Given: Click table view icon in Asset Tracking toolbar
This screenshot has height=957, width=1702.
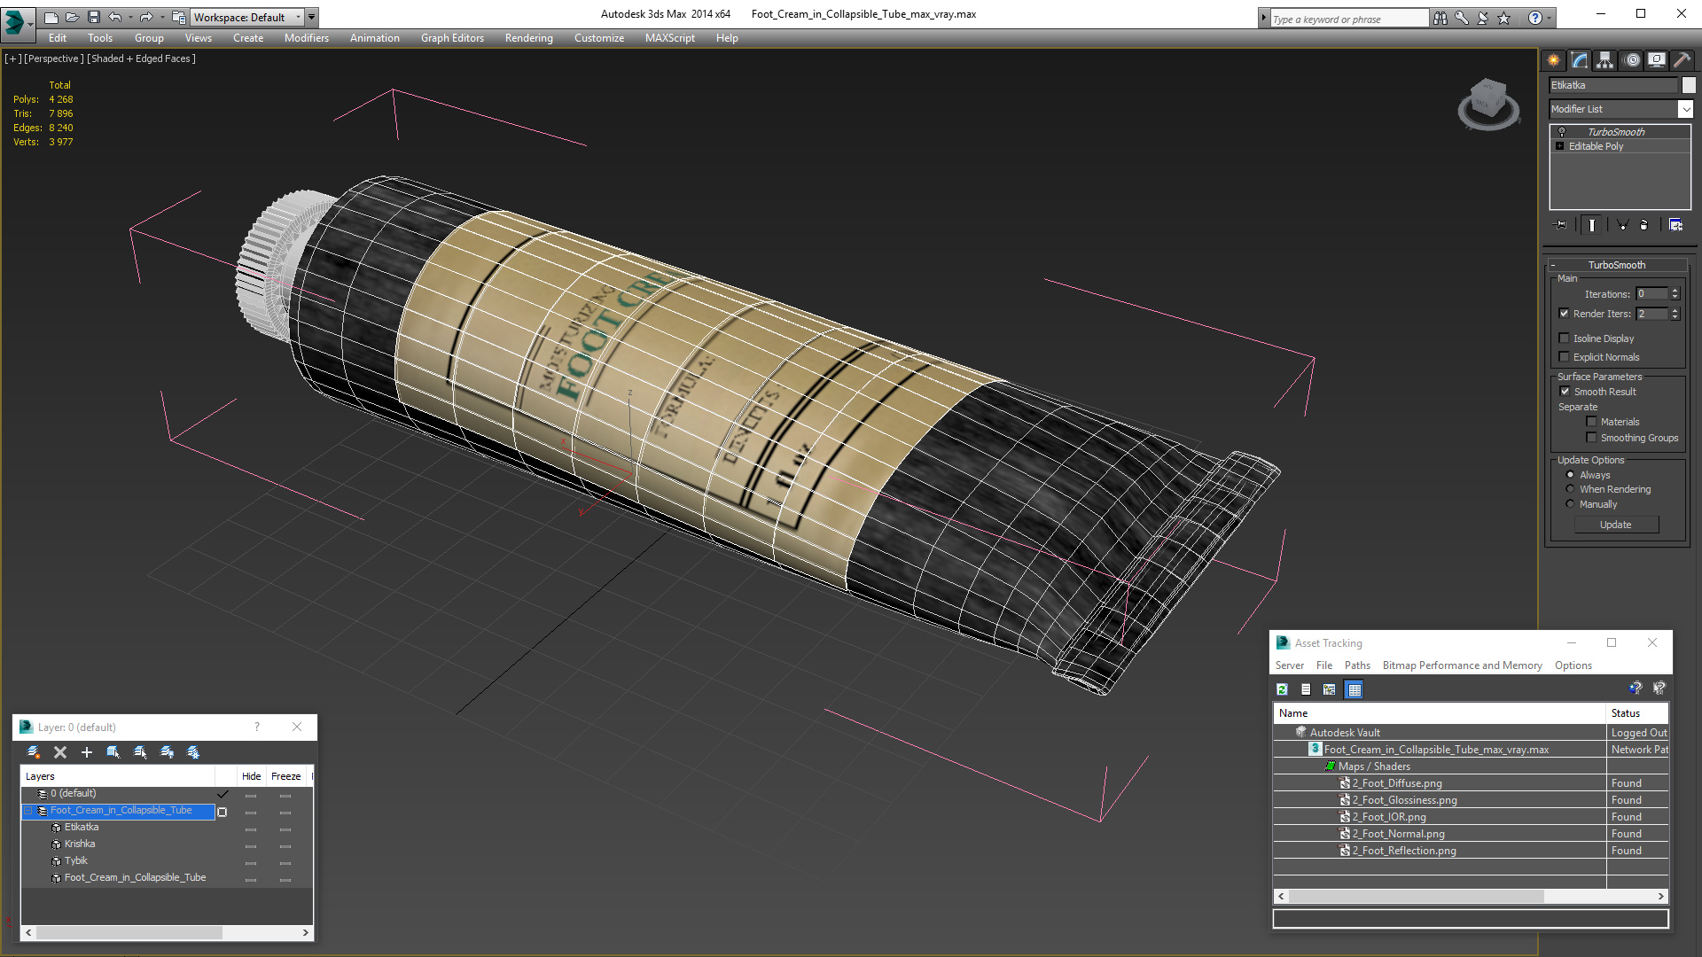Looking at the screenshot, I should (x=1354, y=689).
